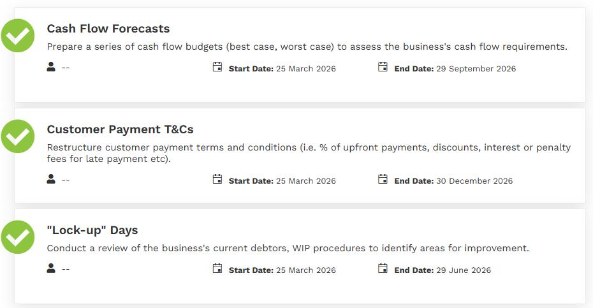Open the End Date calendar icon for Cash Flow Forecasts
593x308 pixels.
click(383, 67)
